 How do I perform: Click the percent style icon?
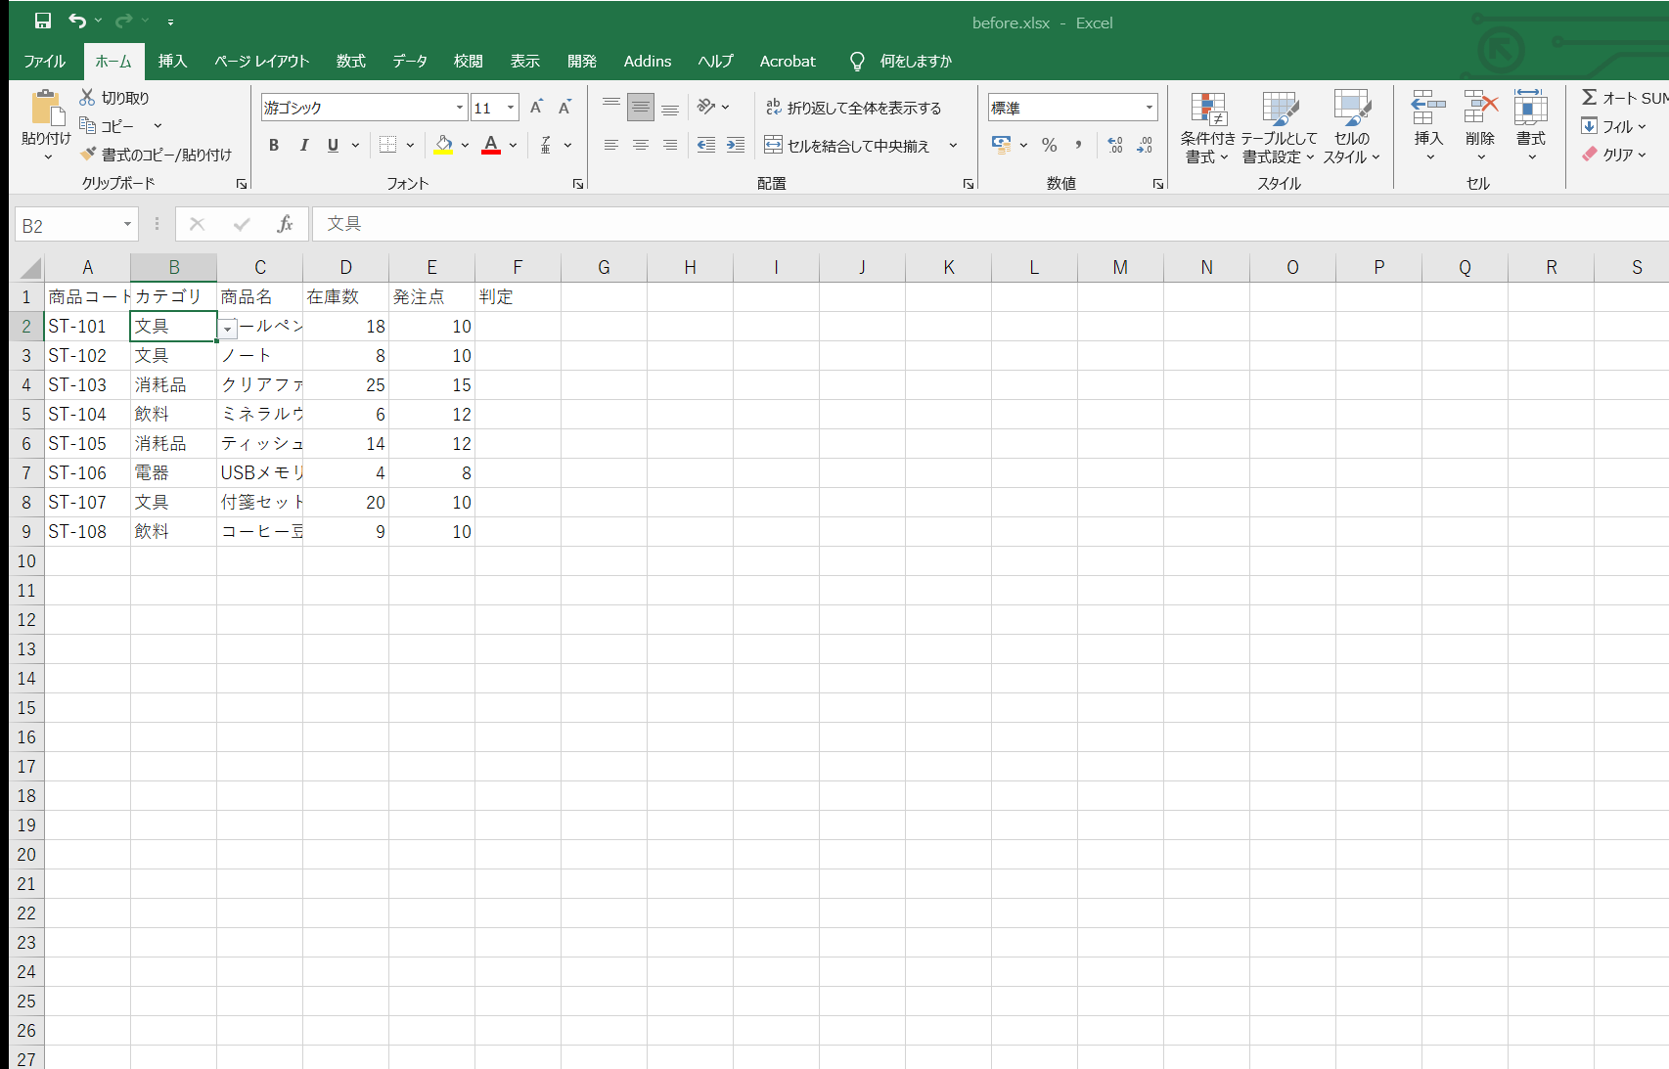1049,145
